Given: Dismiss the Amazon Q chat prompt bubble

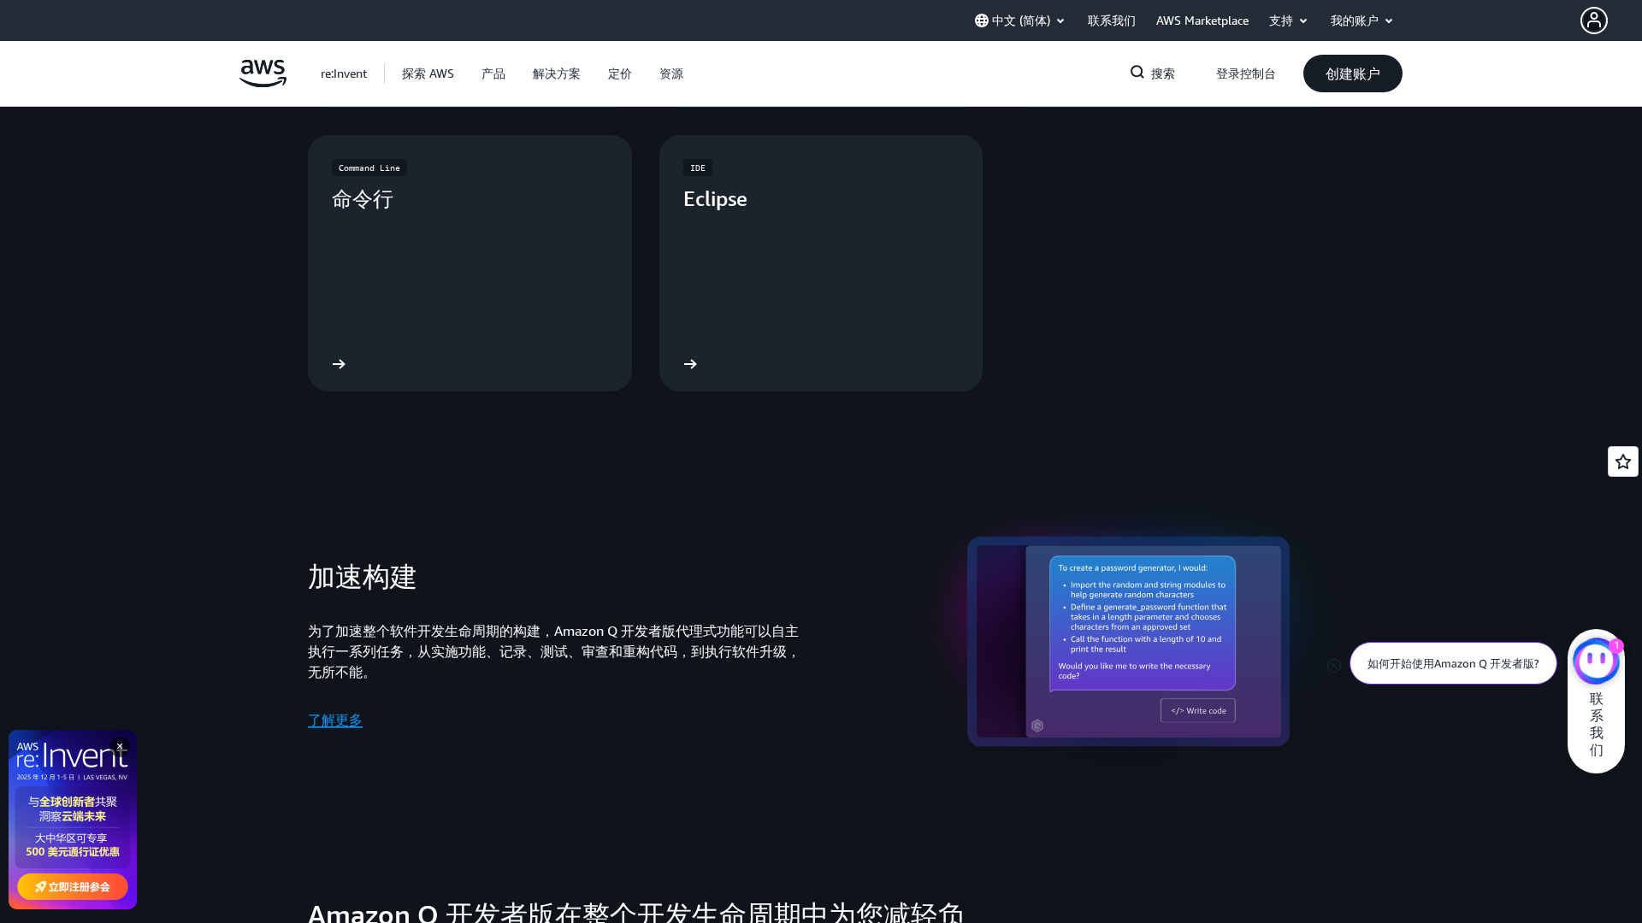Looking at the screenshot, I should (x=1334, y=666).
